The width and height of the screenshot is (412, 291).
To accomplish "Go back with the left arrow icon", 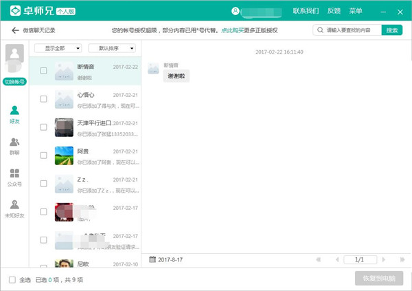I will (x=15, y=30).
